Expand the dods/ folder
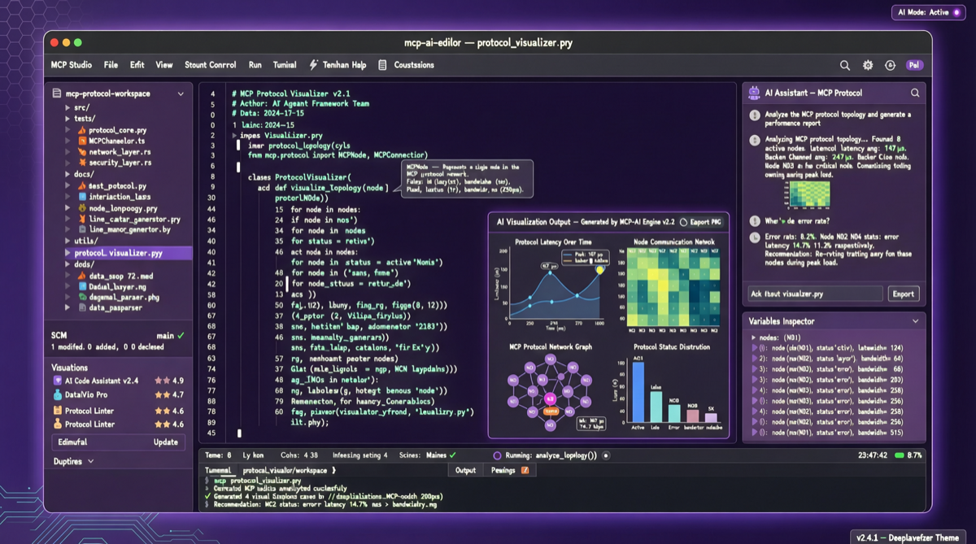 68,264
